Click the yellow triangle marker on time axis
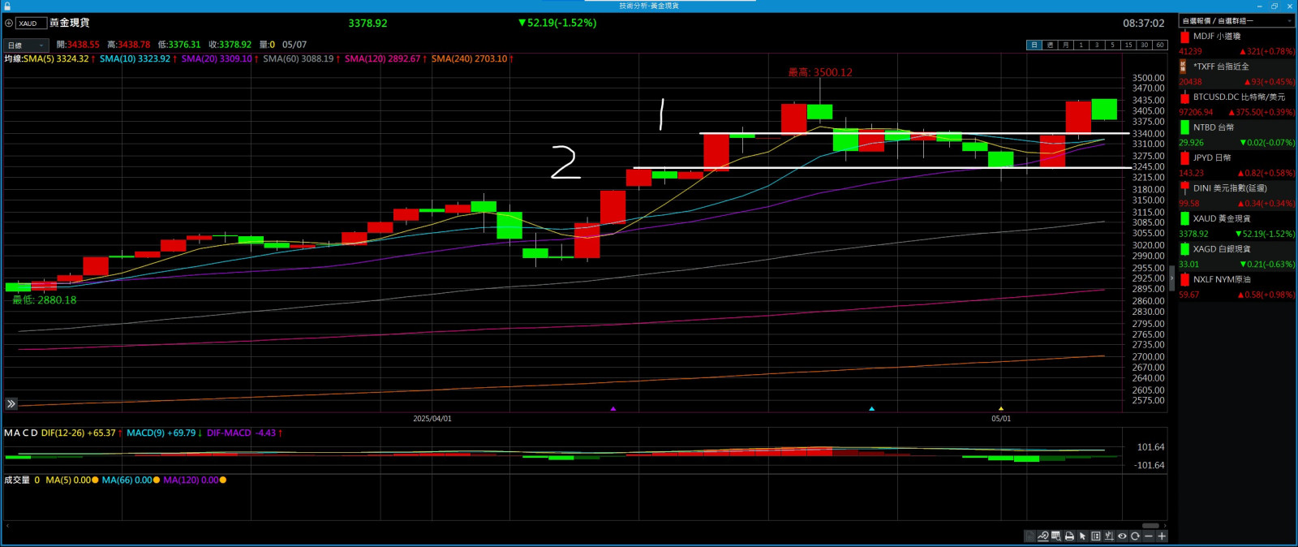The width and height of the screenshot is (1298, 547). 1001,409
